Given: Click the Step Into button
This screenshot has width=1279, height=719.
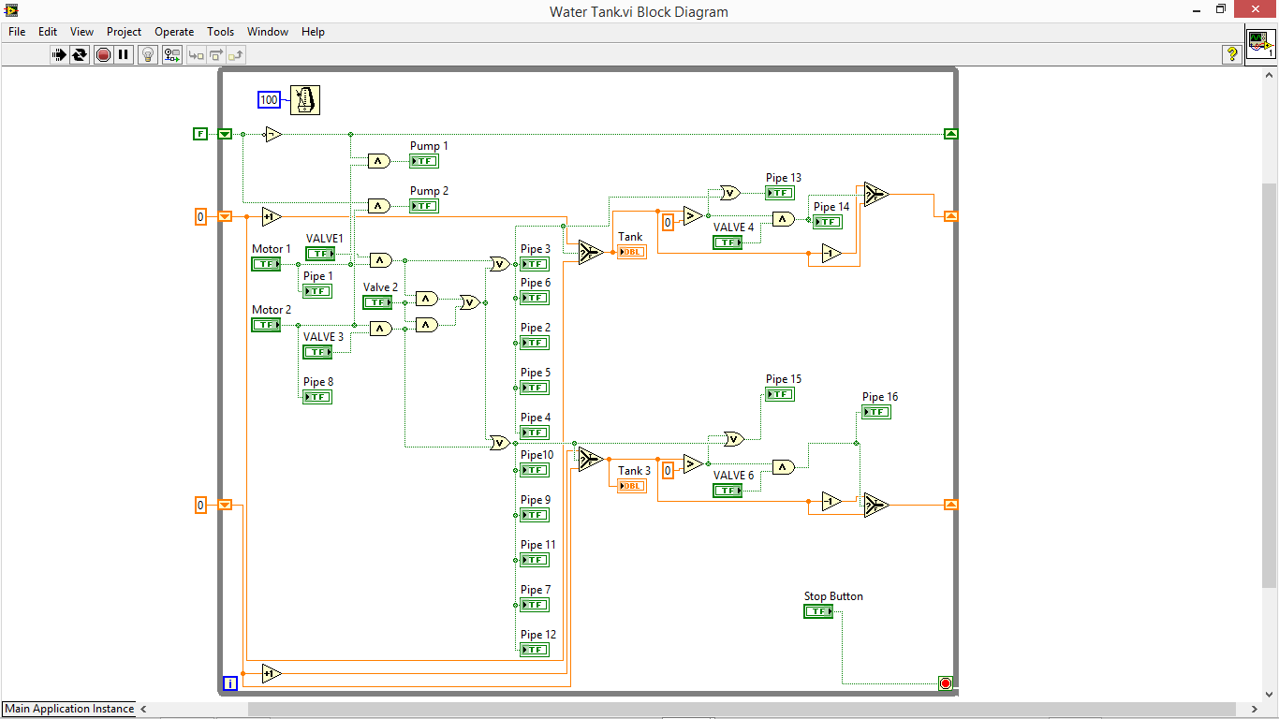Looking at the screenshot, I should [x=196, y=55].
